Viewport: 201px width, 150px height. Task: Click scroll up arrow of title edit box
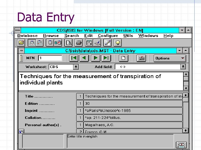click(x=186, y=74)
